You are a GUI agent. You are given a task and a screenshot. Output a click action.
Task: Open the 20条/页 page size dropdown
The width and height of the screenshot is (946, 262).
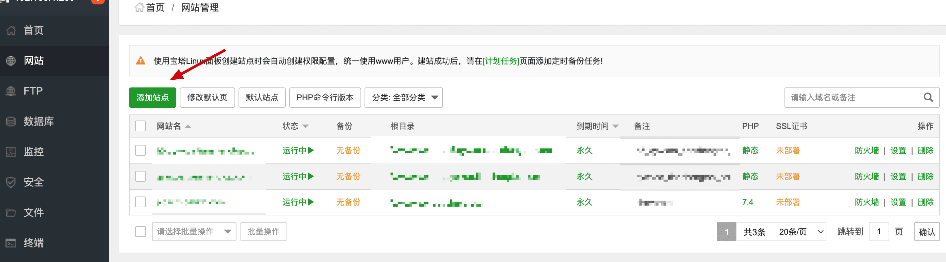coord(800,232)
